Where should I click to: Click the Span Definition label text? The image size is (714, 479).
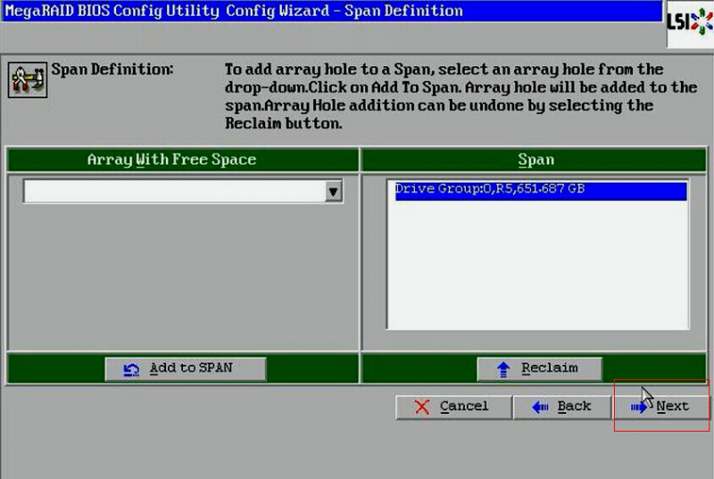[x=112, y=70]
